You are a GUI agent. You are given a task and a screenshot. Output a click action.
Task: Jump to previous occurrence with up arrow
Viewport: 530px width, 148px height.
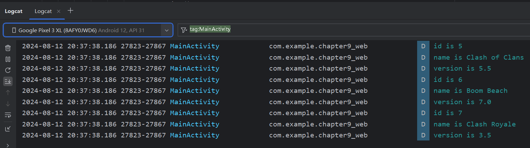tap(8, 92)
